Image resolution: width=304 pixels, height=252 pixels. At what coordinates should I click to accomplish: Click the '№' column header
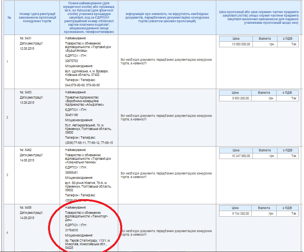pyautogui.click(x=9, y=18)
